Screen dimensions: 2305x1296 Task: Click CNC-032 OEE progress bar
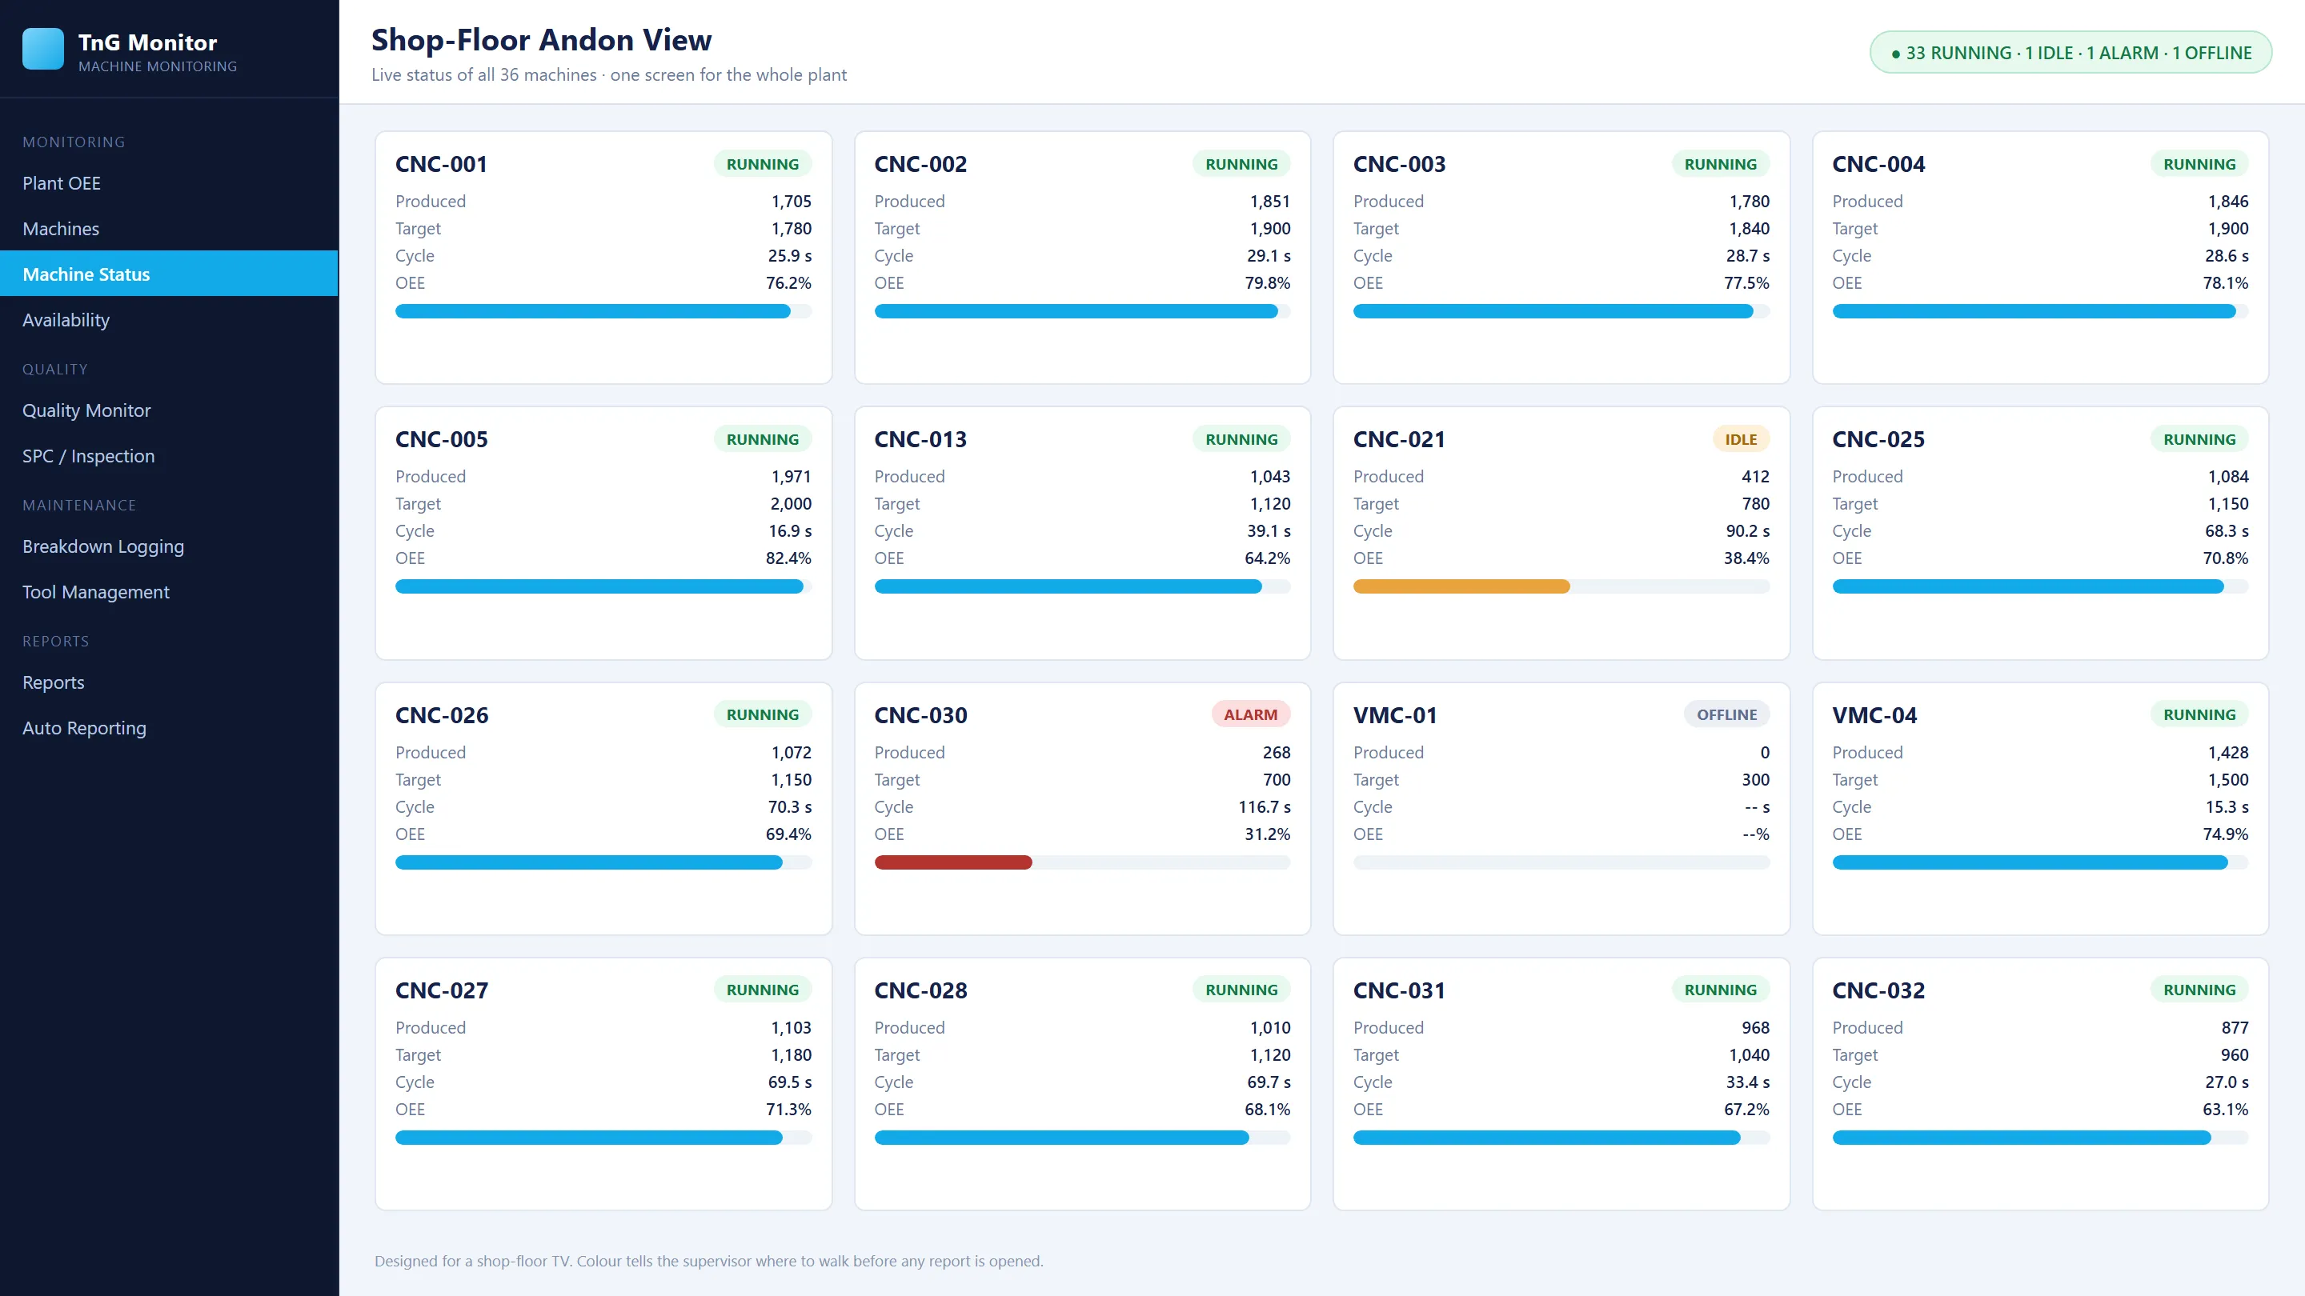click(x=2040, y=1138)
